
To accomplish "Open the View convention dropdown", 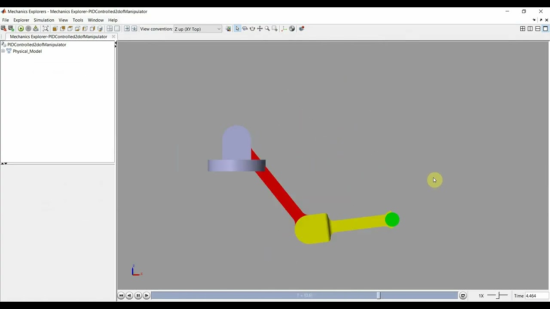I will (197, 29).
